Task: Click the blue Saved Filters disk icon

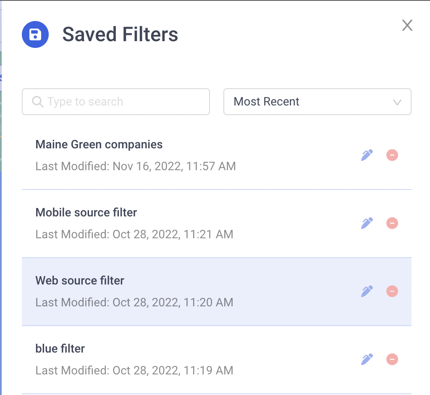Action: click(35, 34)
